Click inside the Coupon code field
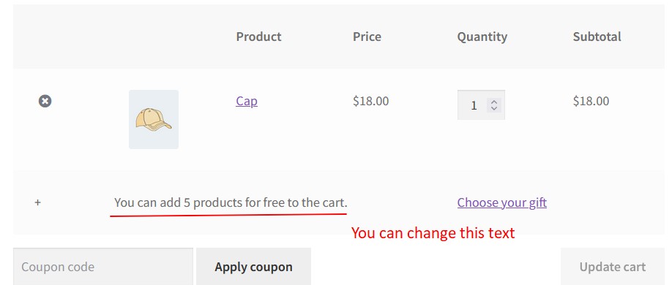 [103, 267]
